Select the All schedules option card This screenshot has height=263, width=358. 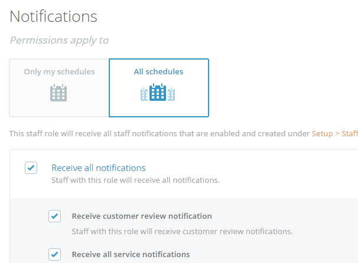159,88
